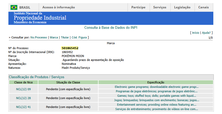Click the Situação field label

click(x=14, y=60)
